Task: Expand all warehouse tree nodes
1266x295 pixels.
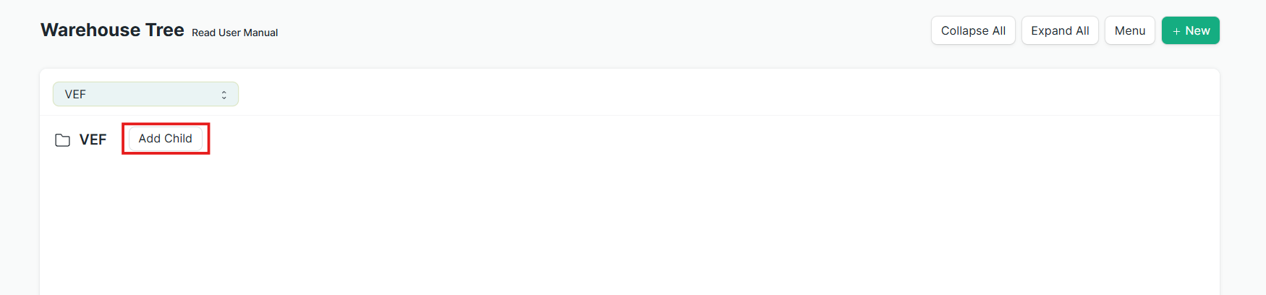Action: tap(1060, 30)
